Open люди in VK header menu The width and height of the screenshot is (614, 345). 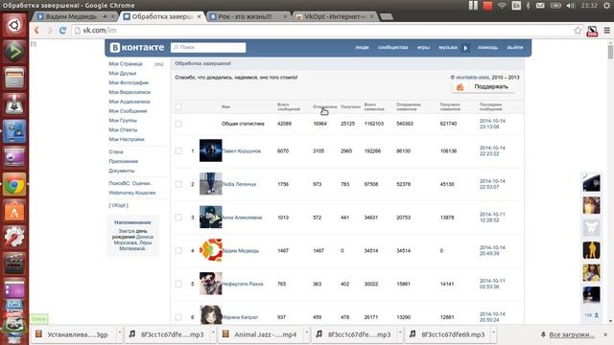coord(362,47)
